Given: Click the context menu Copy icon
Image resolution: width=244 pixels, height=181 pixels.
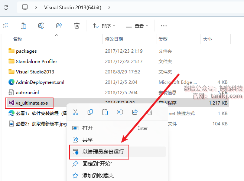Looking at the screenshot, I should point(90,112).
